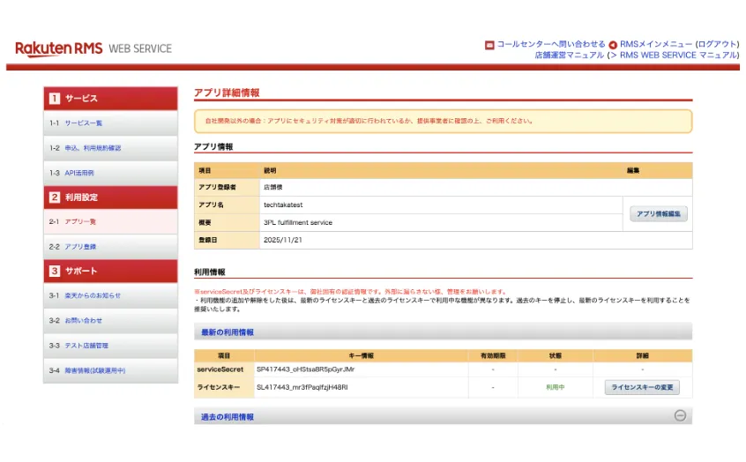Click the キー情報 column header

pyautogui.click(x=362, y=355)
